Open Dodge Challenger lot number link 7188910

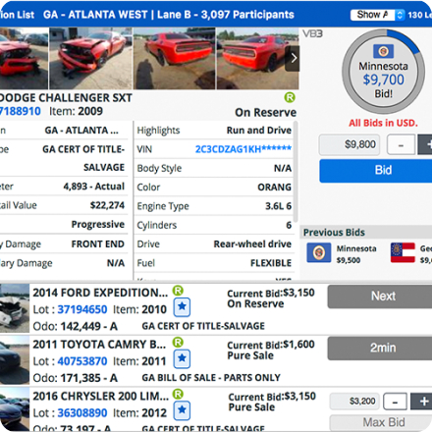21,111
